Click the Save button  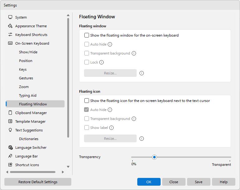(x=199, y=182)
